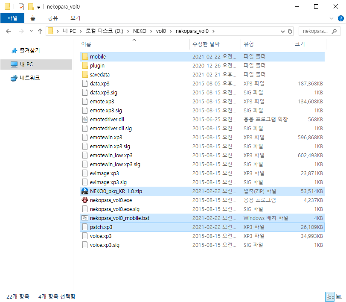Select the file nekopara_vol0.exe.sig

coord(202,209)
